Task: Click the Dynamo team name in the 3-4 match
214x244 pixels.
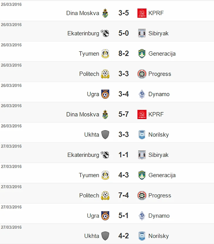Action: pos(159,94)
